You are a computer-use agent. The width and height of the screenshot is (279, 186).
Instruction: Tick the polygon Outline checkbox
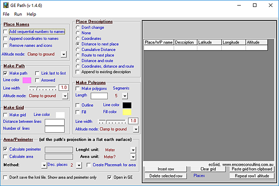click(78, 105)
